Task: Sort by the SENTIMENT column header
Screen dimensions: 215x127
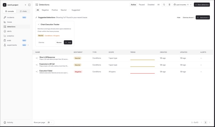Action: coord(78,52)
